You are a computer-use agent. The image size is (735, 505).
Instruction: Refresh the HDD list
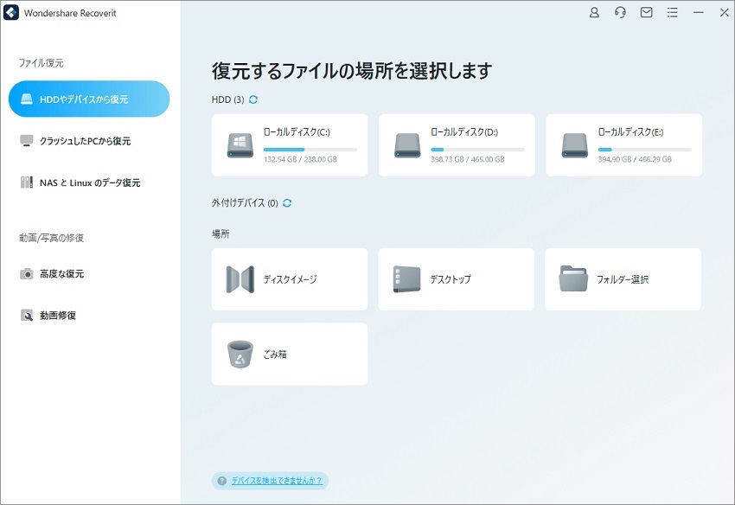[x=253, y=99]
